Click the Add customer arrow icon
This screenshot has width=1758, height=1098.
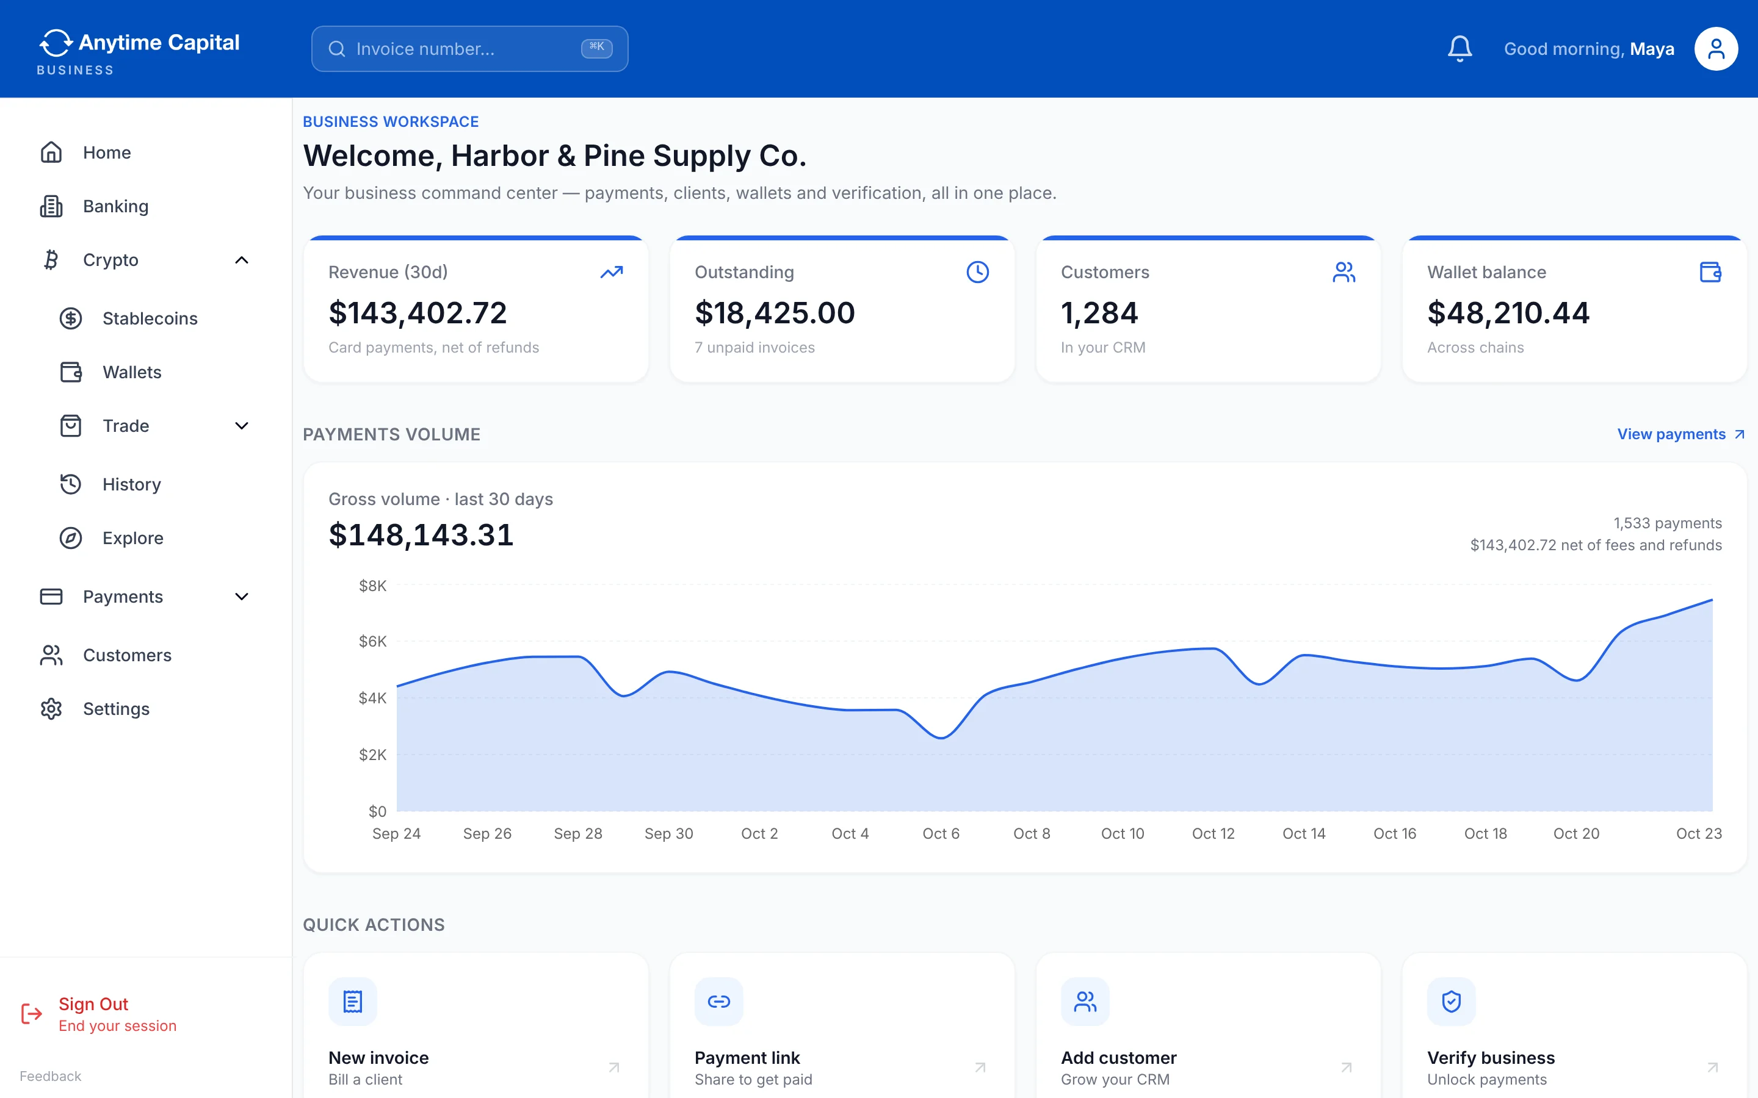(1346, 1067)
